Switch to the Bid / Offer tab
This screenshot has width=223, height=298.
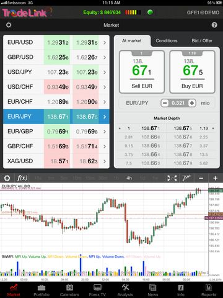[x=202, y=40]
